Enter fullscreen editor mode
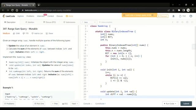 pyautogui.click(x=192, y=22)
